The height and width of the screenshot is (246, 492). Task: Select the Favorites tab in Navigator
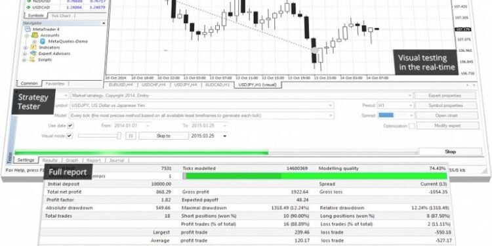54,84
